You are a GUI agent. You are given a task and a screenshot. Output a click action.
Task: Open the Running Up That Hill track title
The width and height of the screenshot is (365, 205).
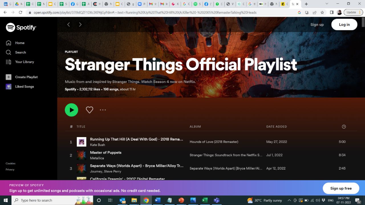point(137,139)
